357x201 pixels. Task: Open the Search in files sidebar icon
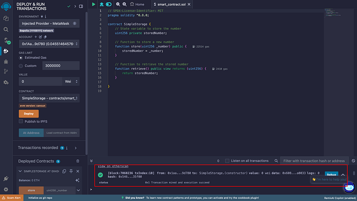6,30
